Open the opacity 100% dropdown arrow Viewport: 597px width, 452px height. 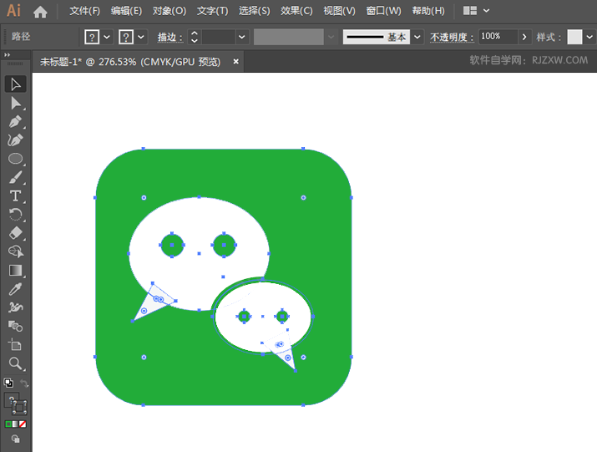pyautogui.click(x=524, y=37)
